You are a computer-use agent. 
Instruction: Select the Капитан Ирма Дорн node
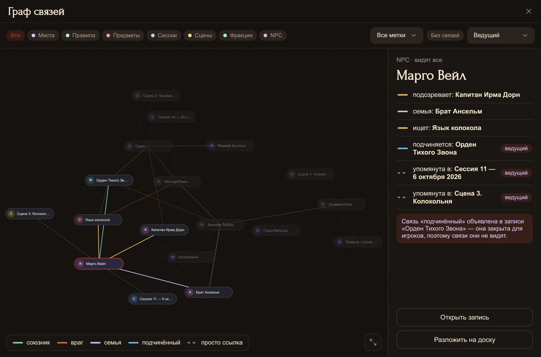tap(164, 230)
